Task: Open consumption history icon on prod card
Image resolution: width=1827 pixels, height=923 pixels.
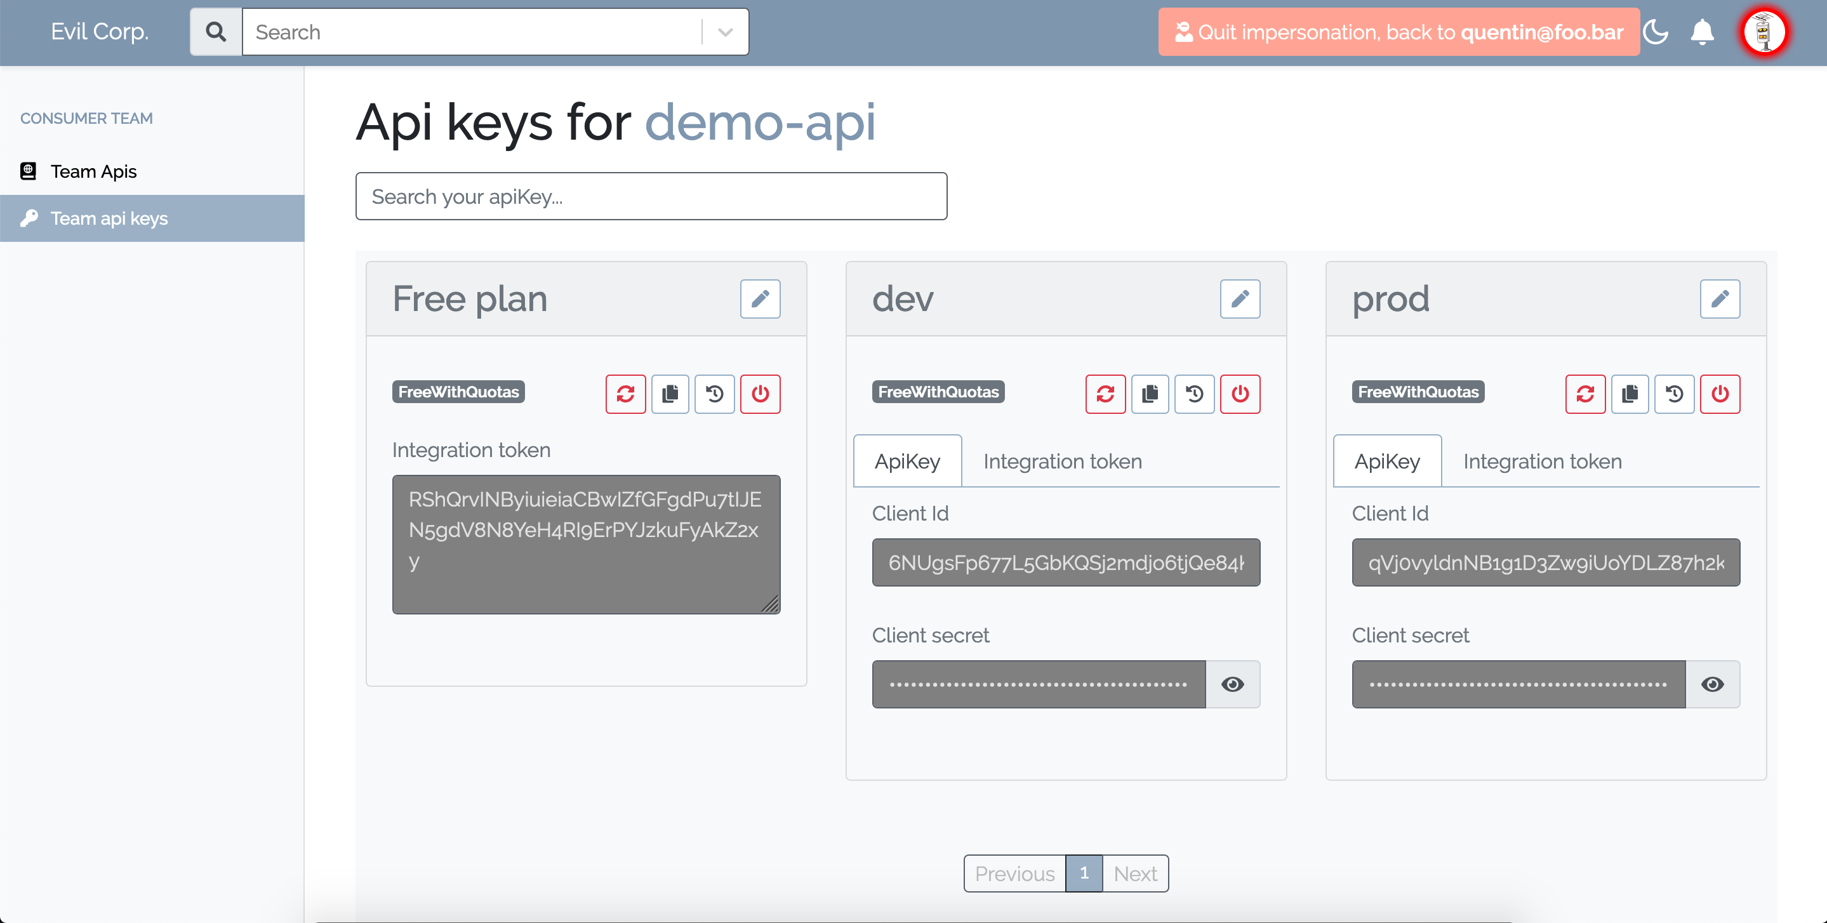Action: tap(1674, 394)
